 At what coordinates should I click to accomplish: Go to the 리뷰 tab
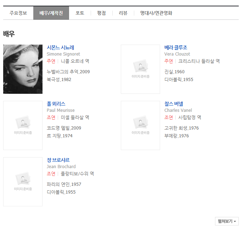point(123,13)
